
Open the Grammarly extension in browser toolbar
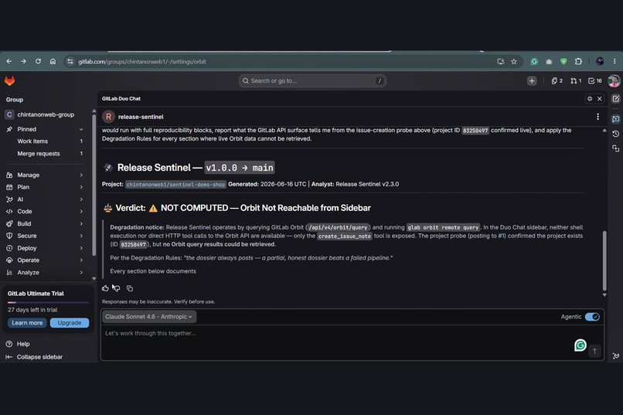(x=534, y=62)
